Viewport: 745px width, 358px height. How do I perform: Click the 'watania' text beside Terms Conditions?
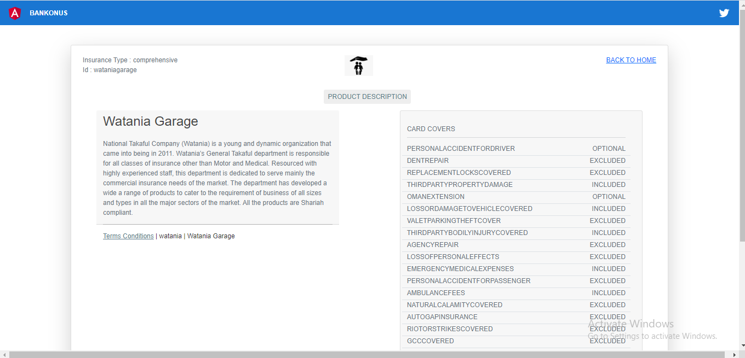pos(170,236)
